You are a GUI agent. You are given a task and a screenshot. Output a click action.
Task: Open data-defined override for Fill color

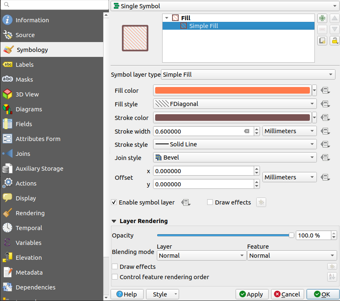tap(325, 90)
